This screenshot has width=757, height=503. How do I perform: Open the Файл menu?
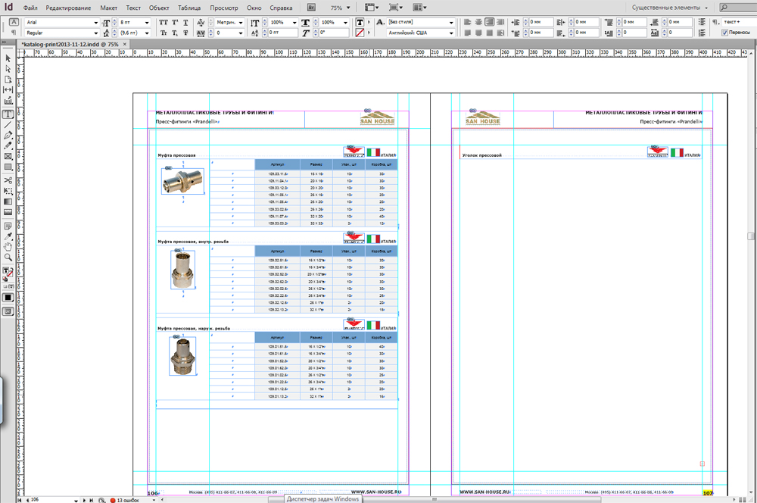pyautogui.click(x=30, y=8)
